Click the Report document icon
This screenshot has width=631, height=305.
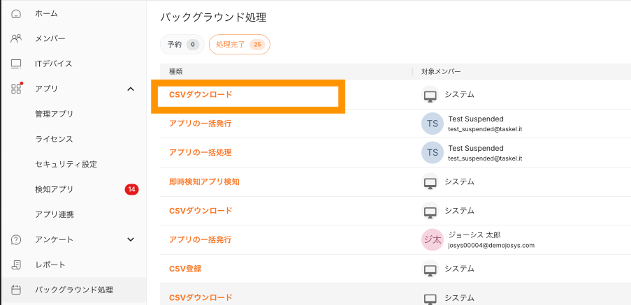coord(16,265)
